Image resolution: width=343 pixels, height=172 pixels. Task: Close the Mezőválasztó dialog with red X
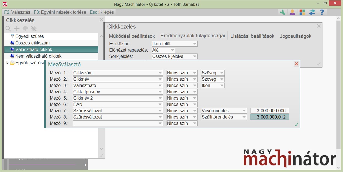pos(296,64)
